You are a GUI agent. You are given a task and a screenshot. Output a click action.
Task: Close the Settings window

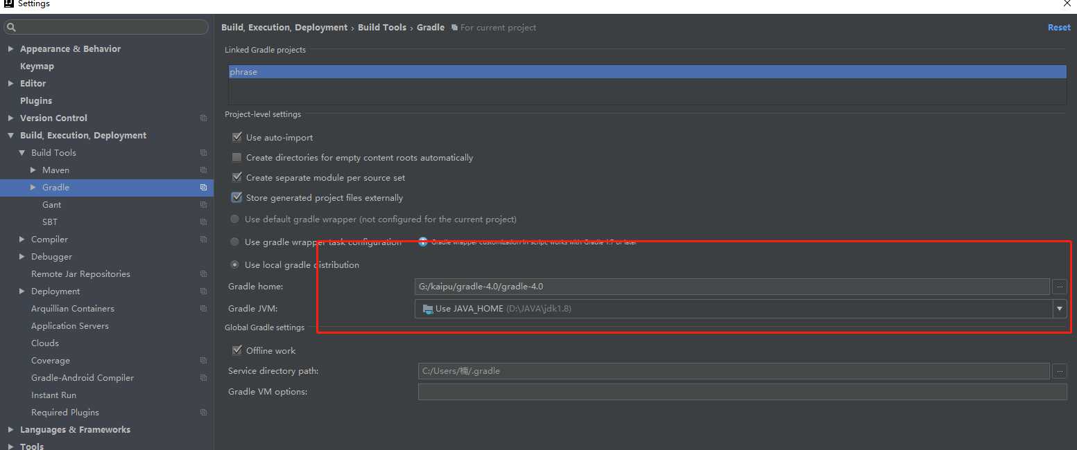click(1067, 3)
